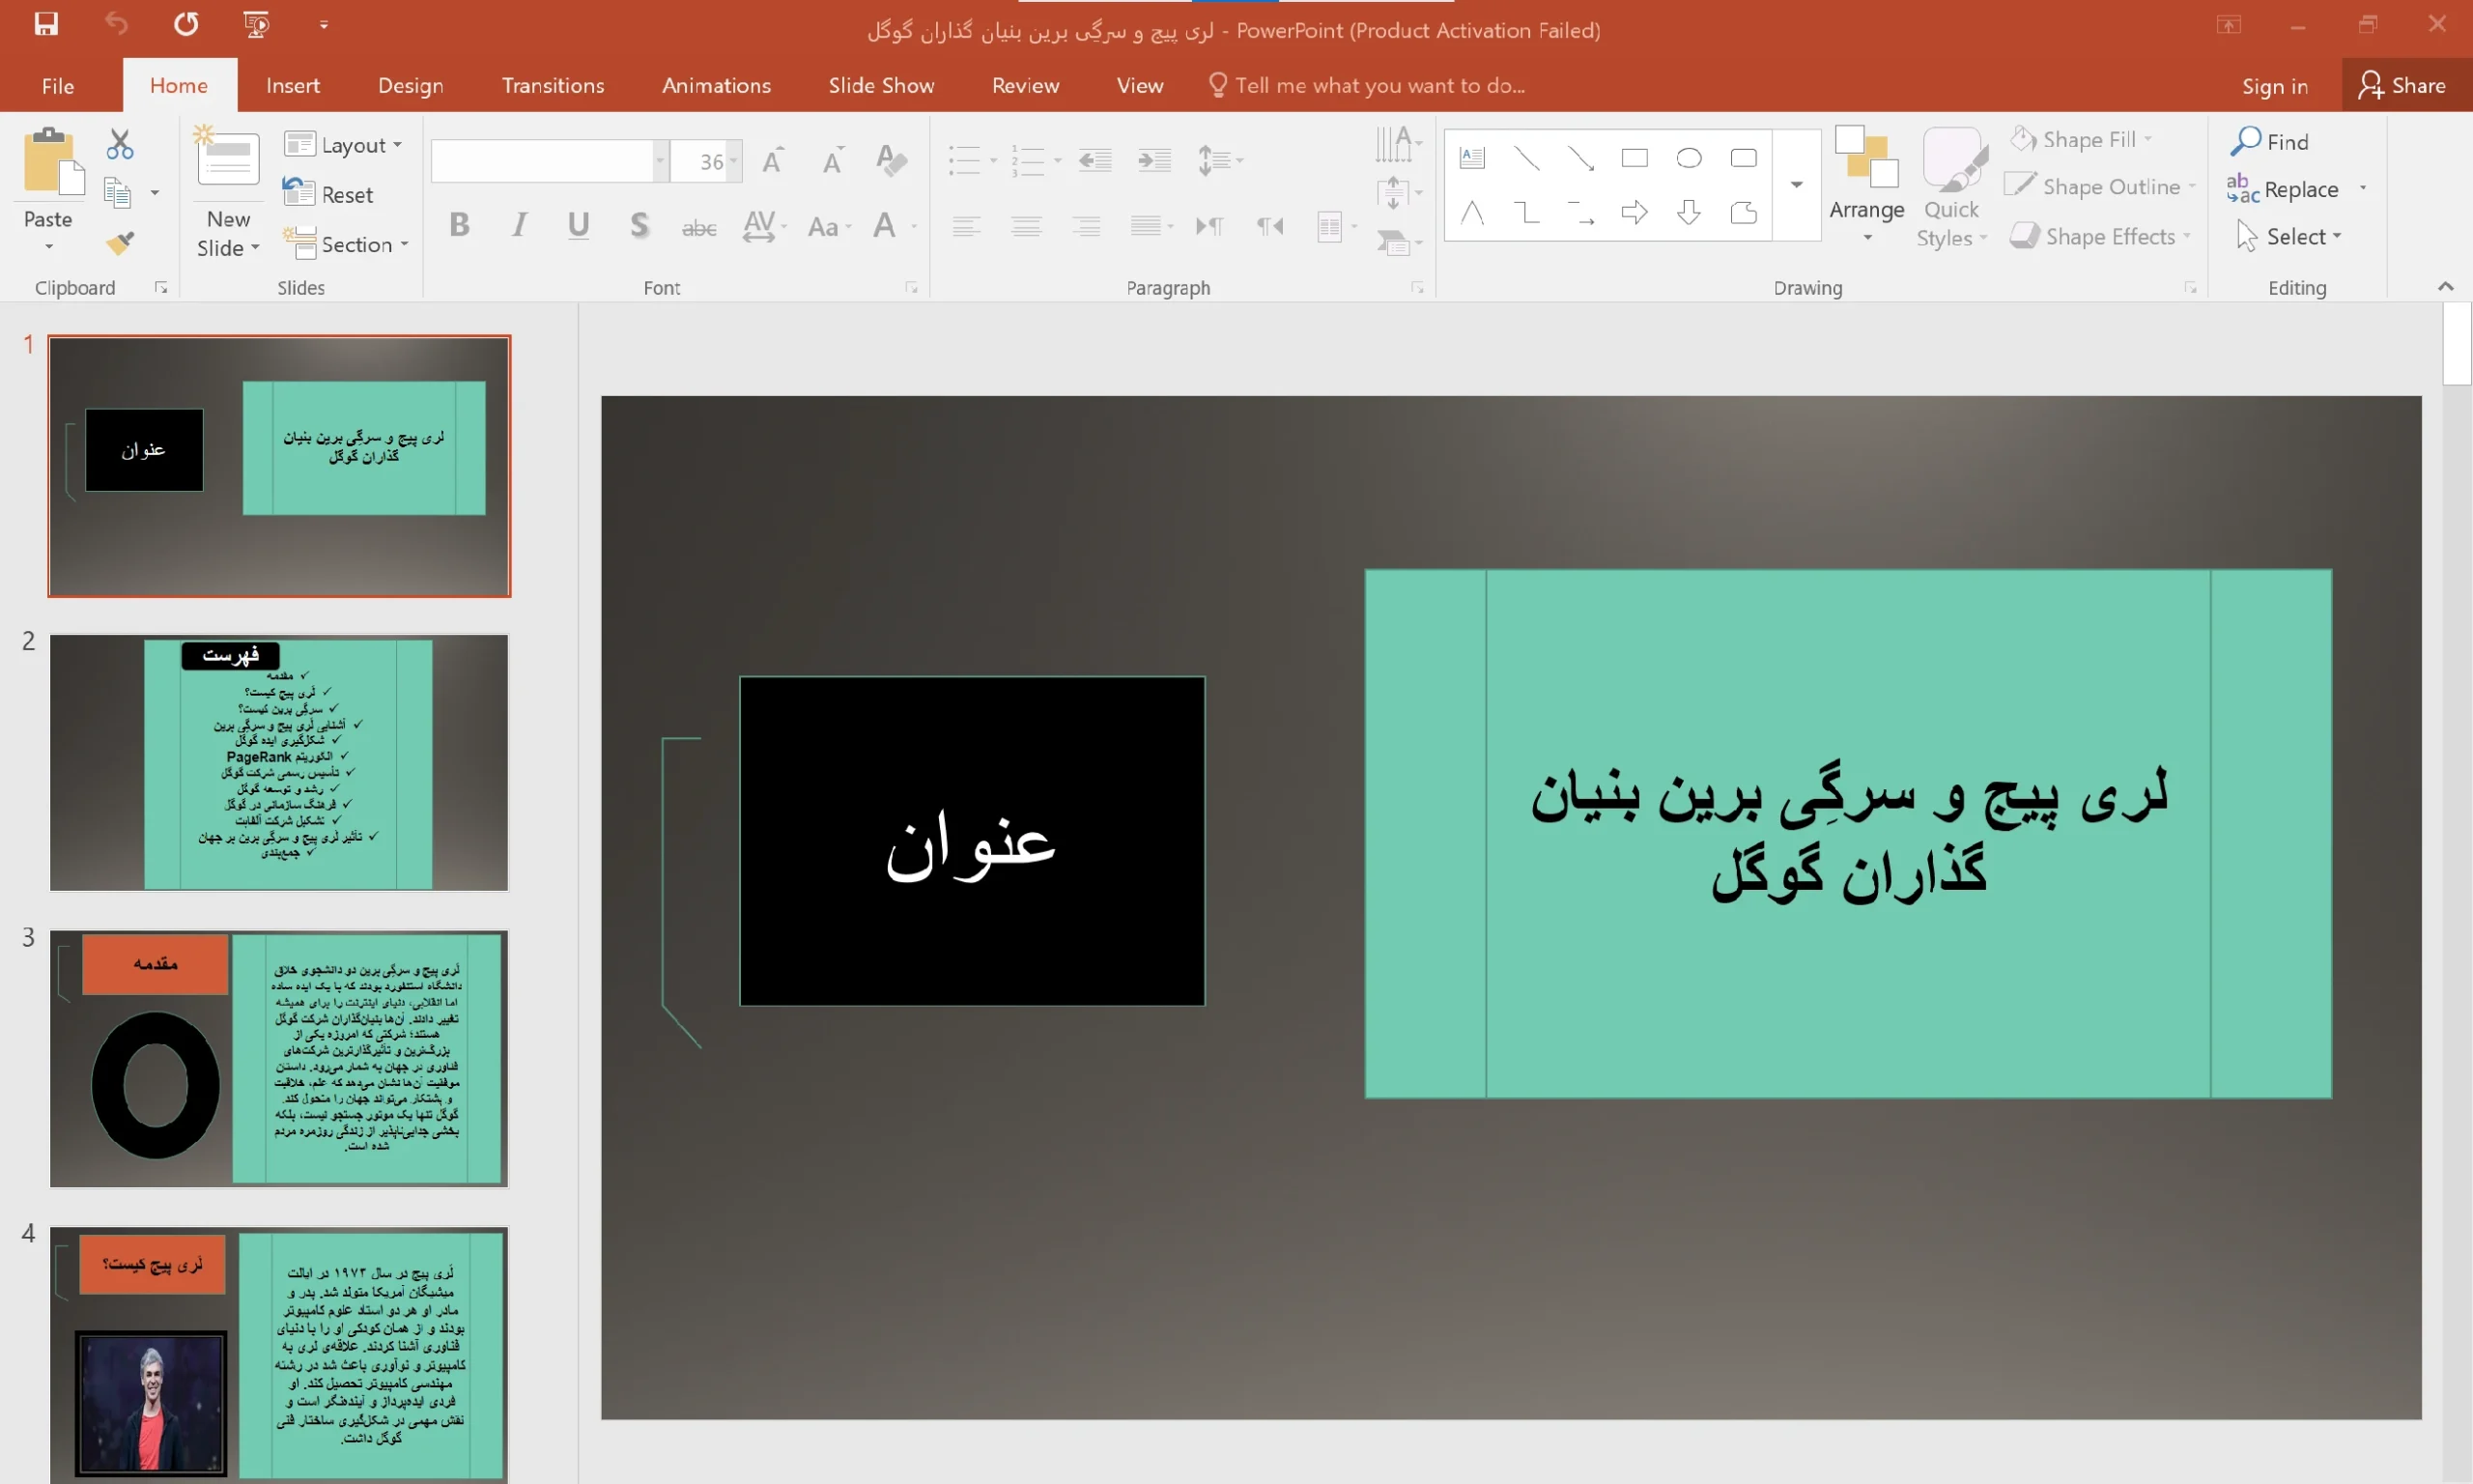This screenshot has height=1484, width=2473.
Task: Switch to the Insert tab
Action: (x=293, y=85)
